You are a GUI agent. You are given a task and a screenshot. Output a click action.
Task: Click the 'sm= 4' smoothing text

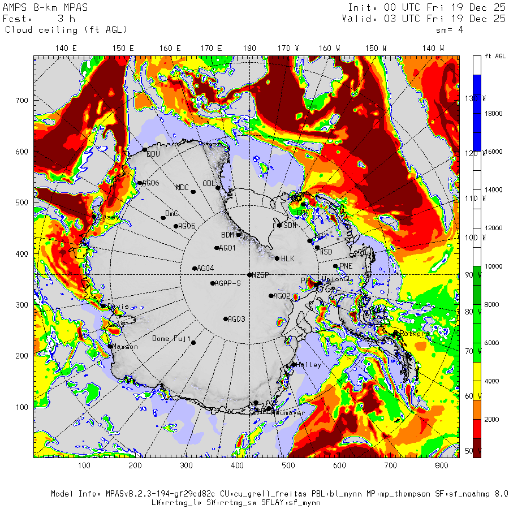pos(449,30)
